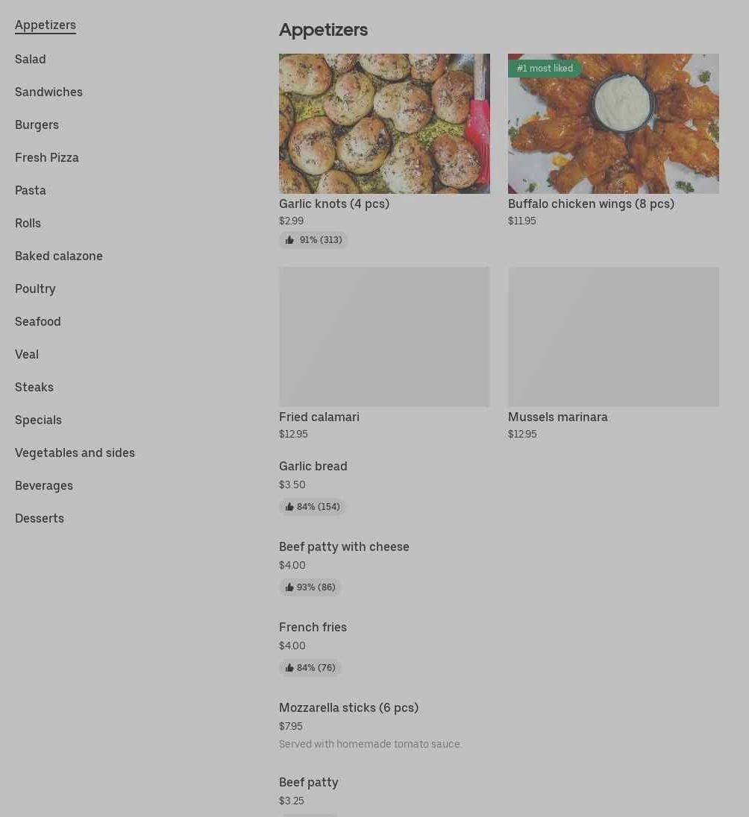
Task: Click the #1 most liked badge
Action: coord(545,69)
